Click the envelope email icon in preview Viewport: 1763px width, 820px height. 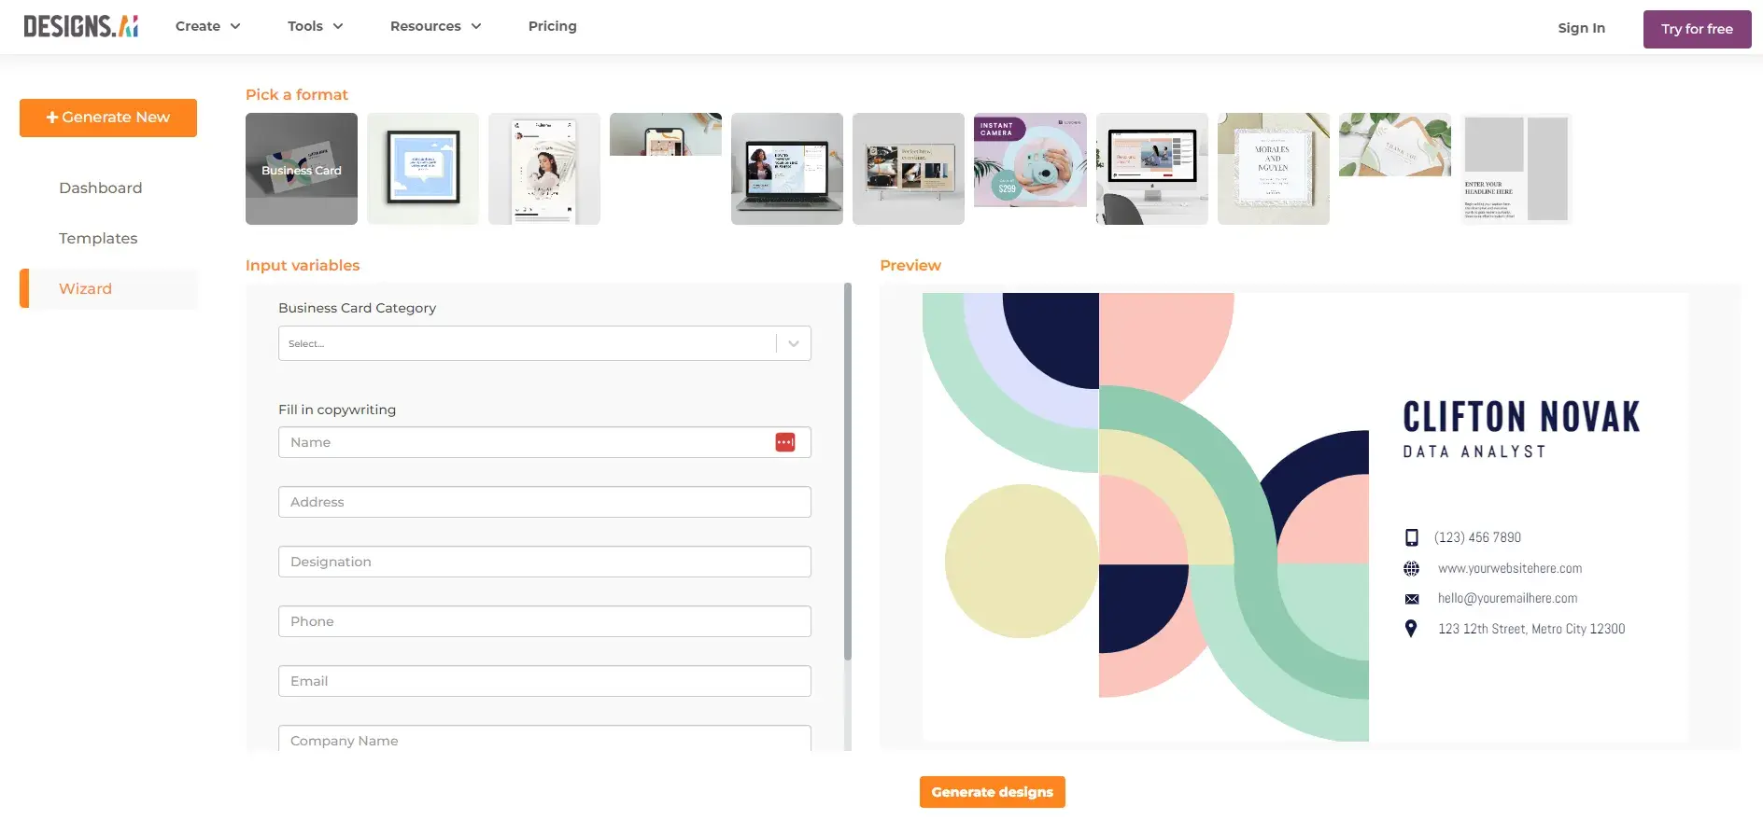point(1412,599)
